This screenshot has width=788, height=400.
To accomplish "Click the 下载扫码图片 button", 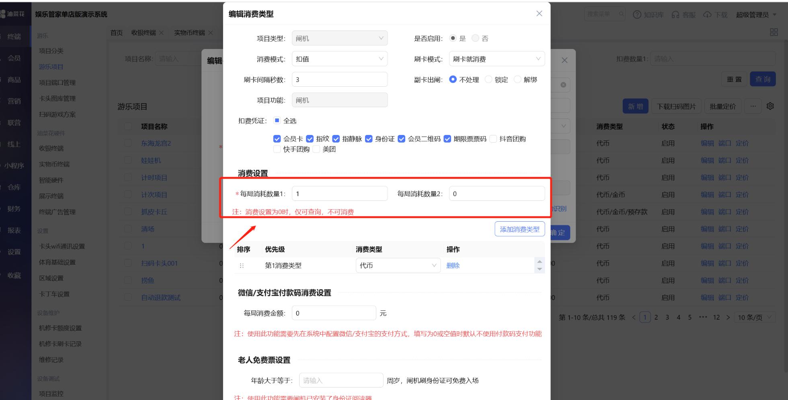I will click(x=676, y=106).
